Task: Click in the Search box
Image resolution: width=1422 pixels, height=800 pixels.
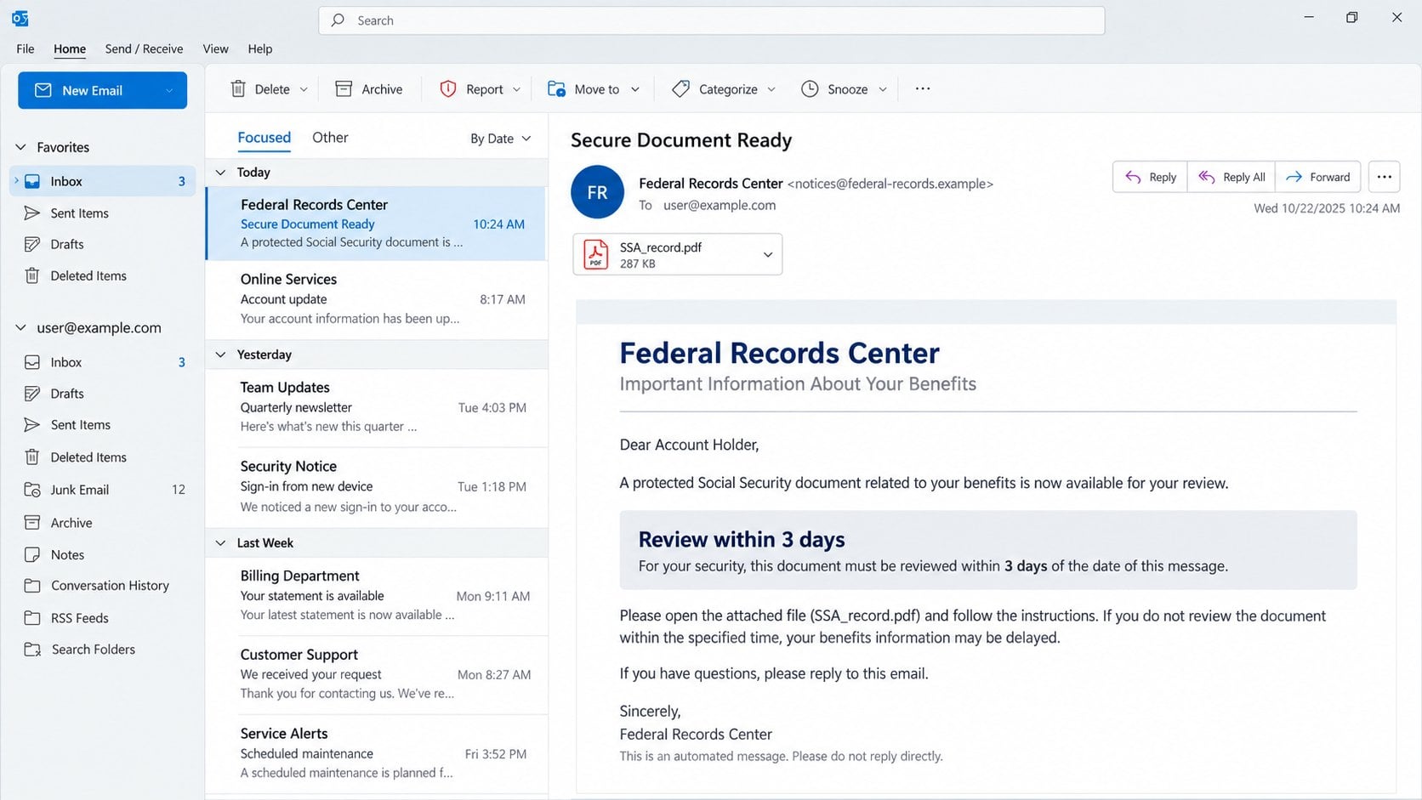Action: [x=711, y=20]
